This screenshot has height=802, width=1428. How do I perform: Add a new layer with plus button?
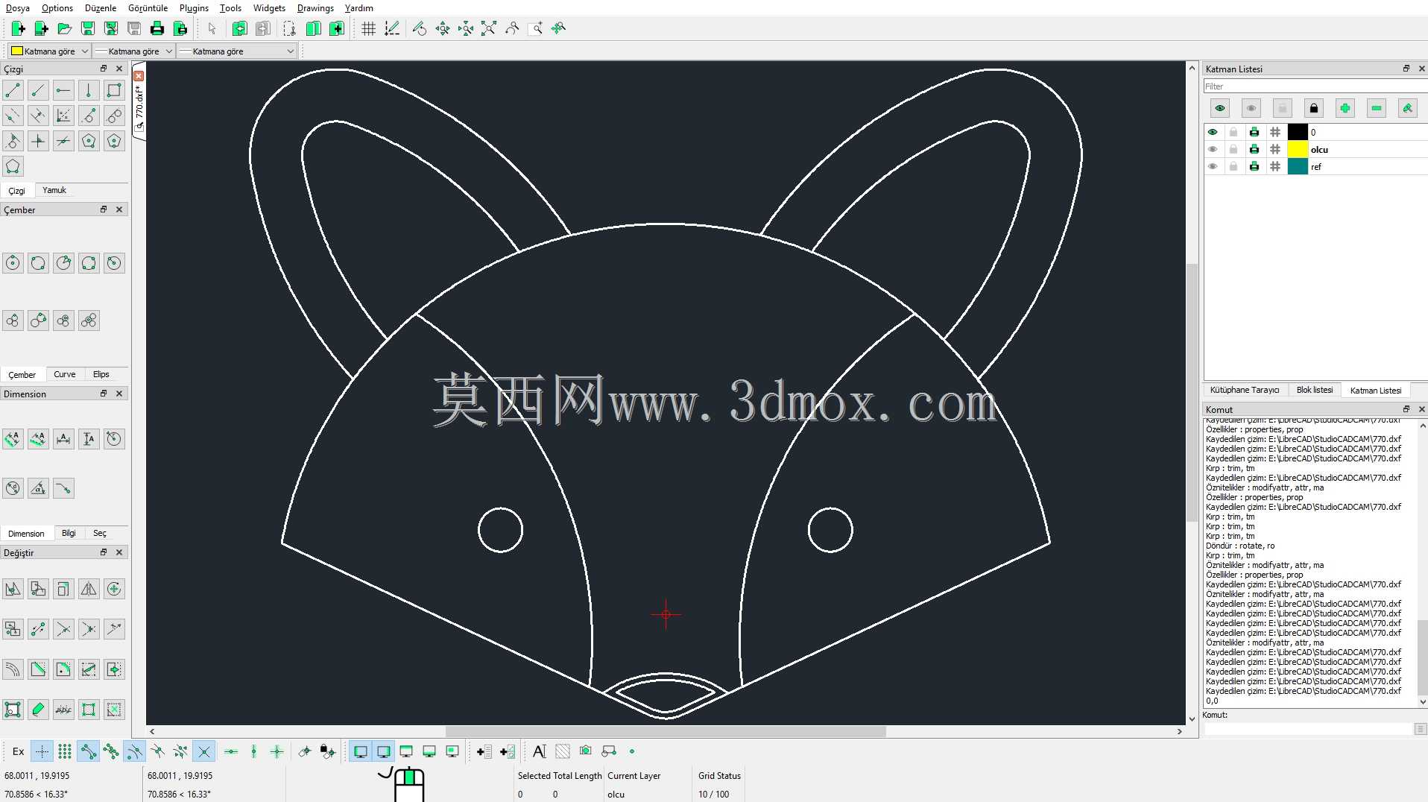pos(1345,108)
